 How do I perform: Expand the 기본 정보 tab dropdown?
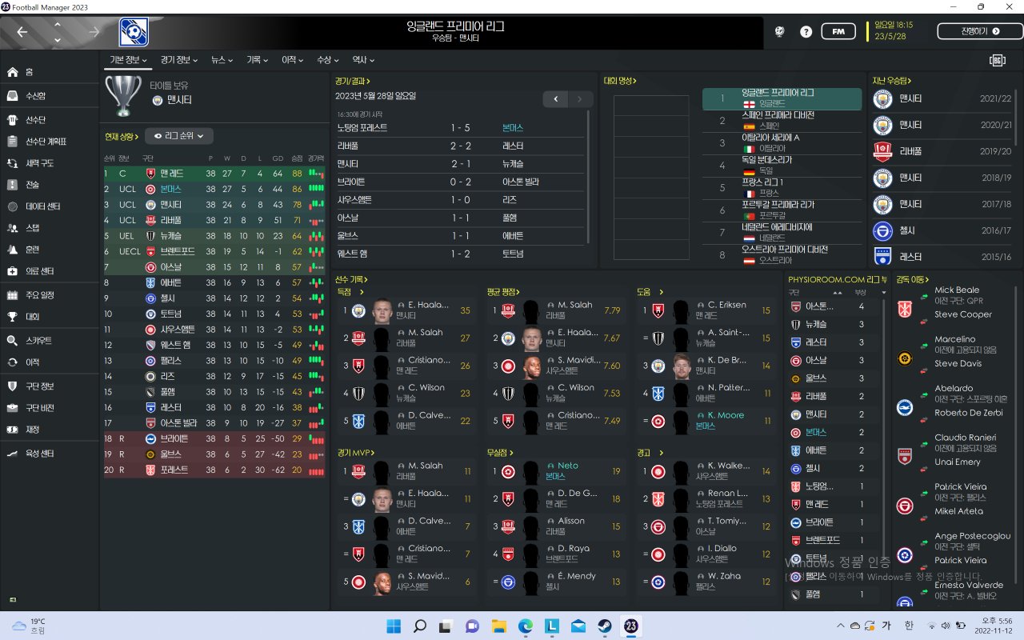tap(129, 60)
